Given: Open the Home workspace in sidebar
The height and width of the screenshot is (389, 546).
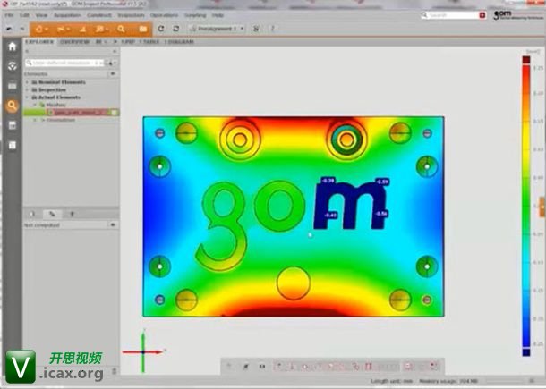Looking at the screenshot, I should pos(13,47).
